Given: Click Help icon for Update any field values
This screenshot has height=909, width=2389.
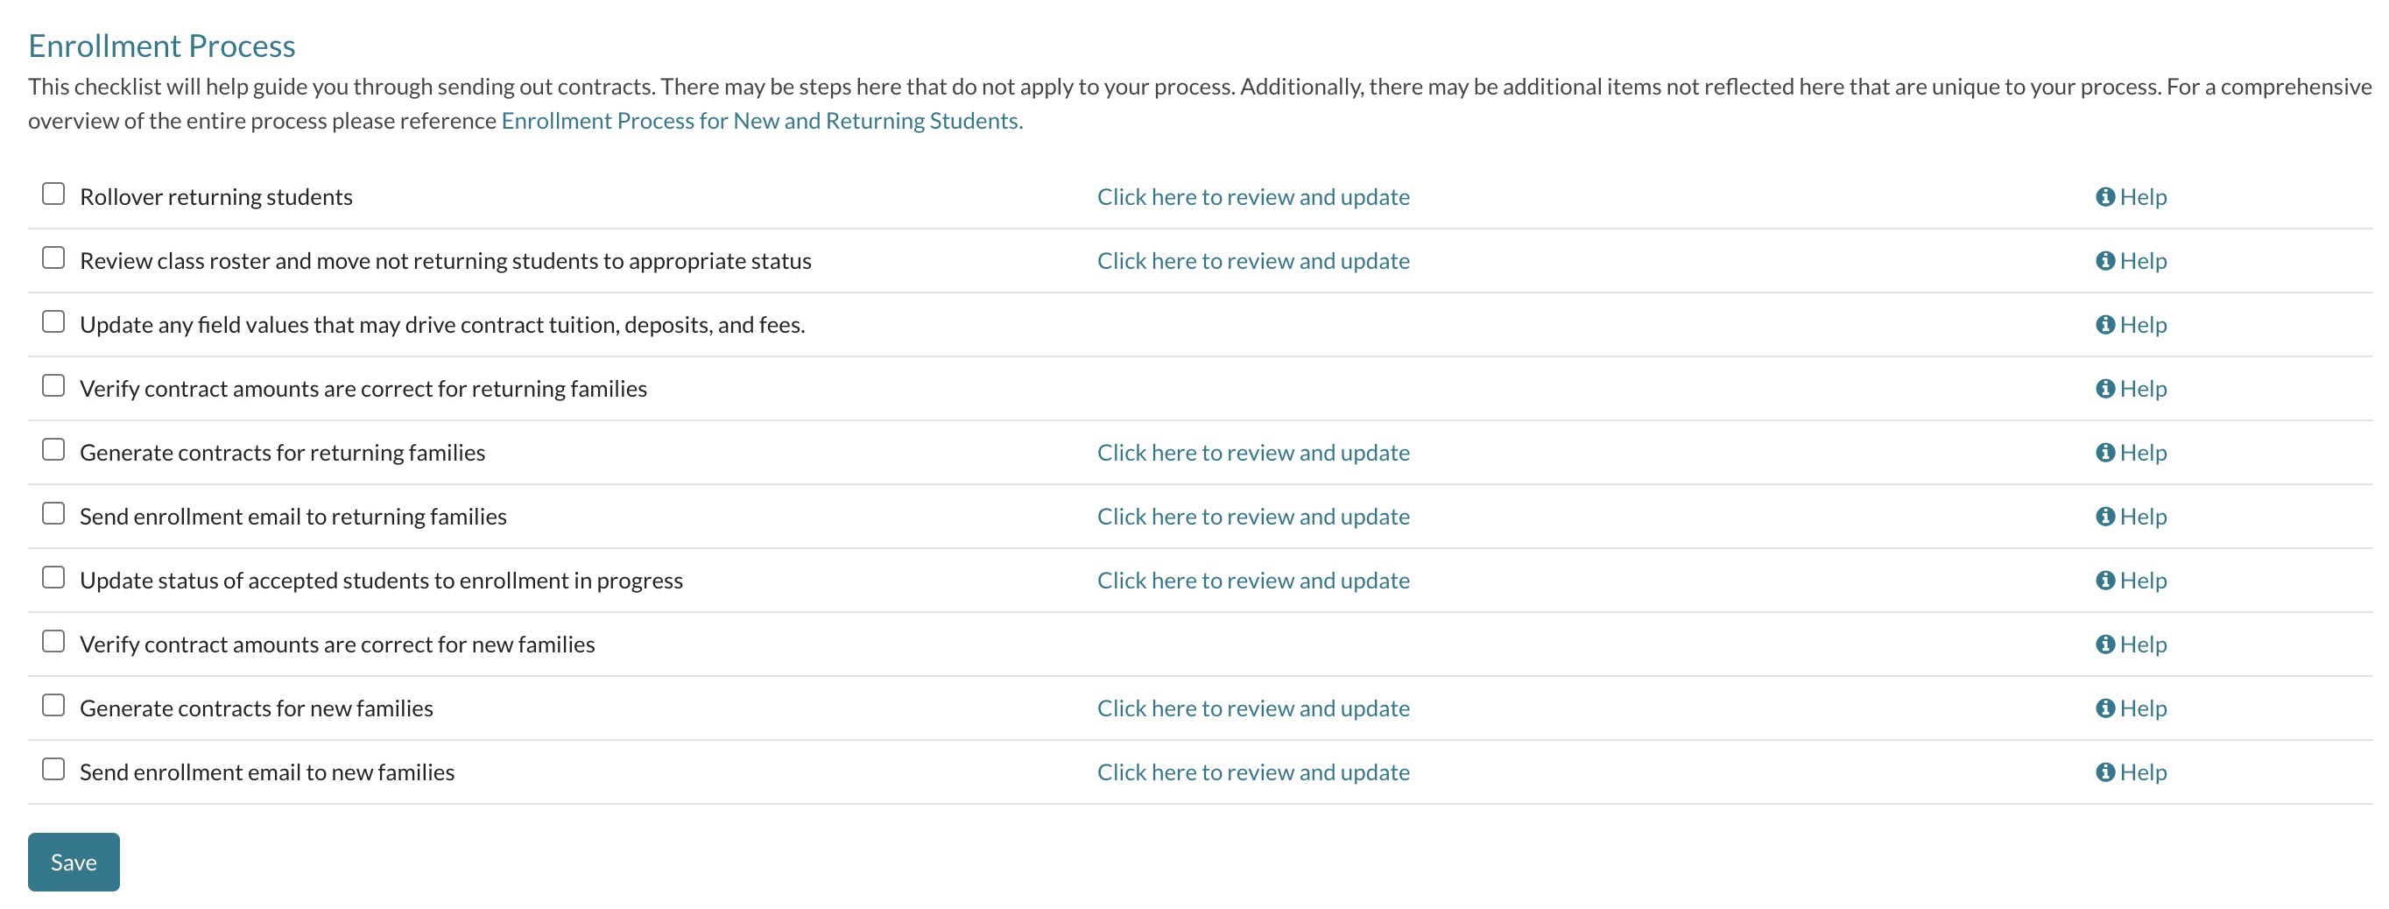Looking at the screenshot, I should pos(2104,325).
